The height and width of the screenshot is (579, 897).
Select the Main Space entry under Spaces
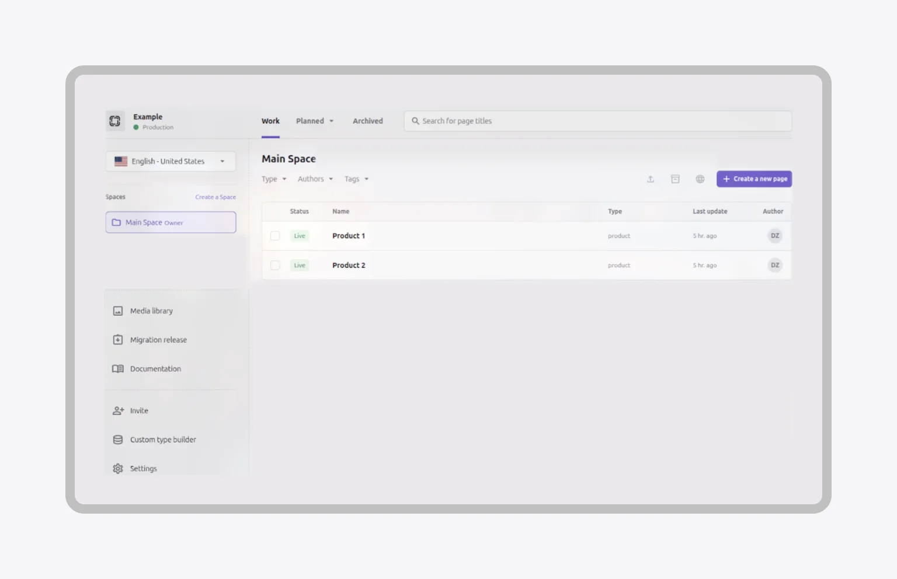(x=170, y=222)
